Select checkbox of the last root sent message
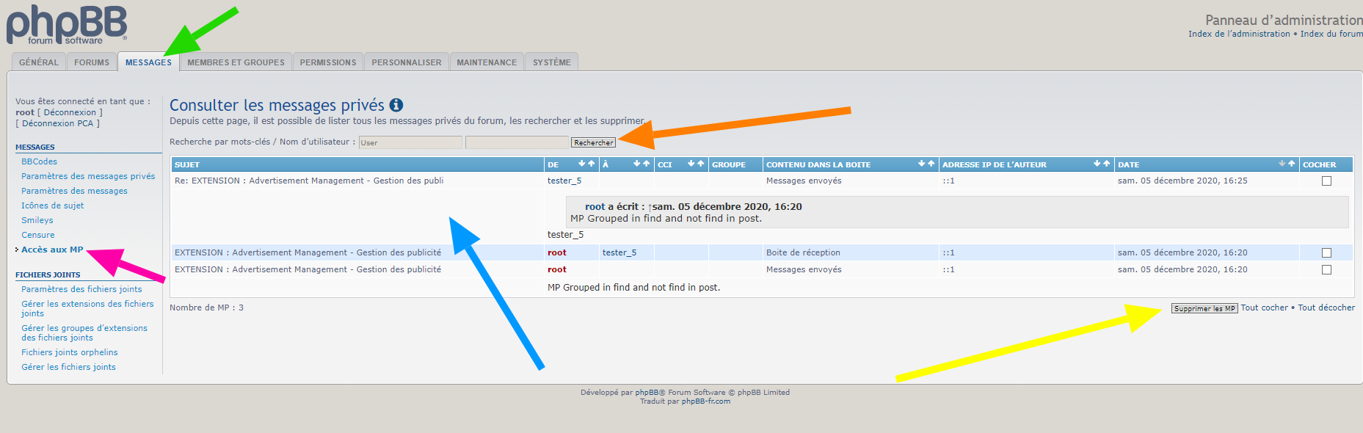This screenshot has width=1363, height=433. coord(1326,269)
